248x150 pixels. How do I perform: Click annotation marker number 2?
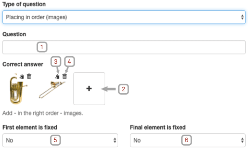123,89
